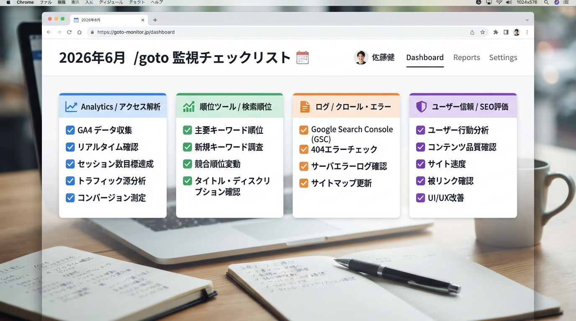Image resolution: width=576 pixels, height=321 pixels.
Task: Click the Wi-Fi status icon
Action: tap(499, 3)
